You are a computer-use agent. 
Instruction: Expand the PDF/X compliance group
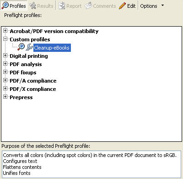pyautogui.click(x=5, y=89)
